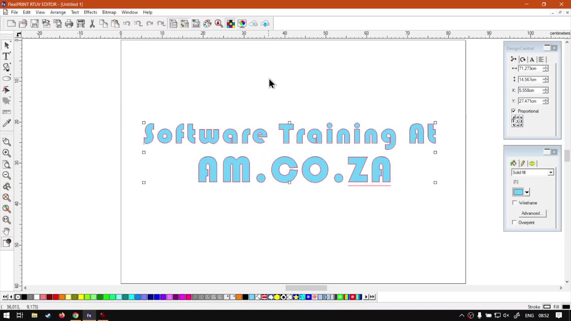Select the Text tool in the toolbox
Viewport: 571px width, 321px height.
(6, 56)
